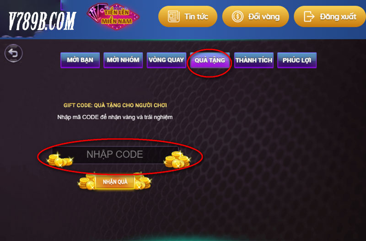366x241 pixels.
Task: Click the Đổi vàng button
Action: pos(256,16)
